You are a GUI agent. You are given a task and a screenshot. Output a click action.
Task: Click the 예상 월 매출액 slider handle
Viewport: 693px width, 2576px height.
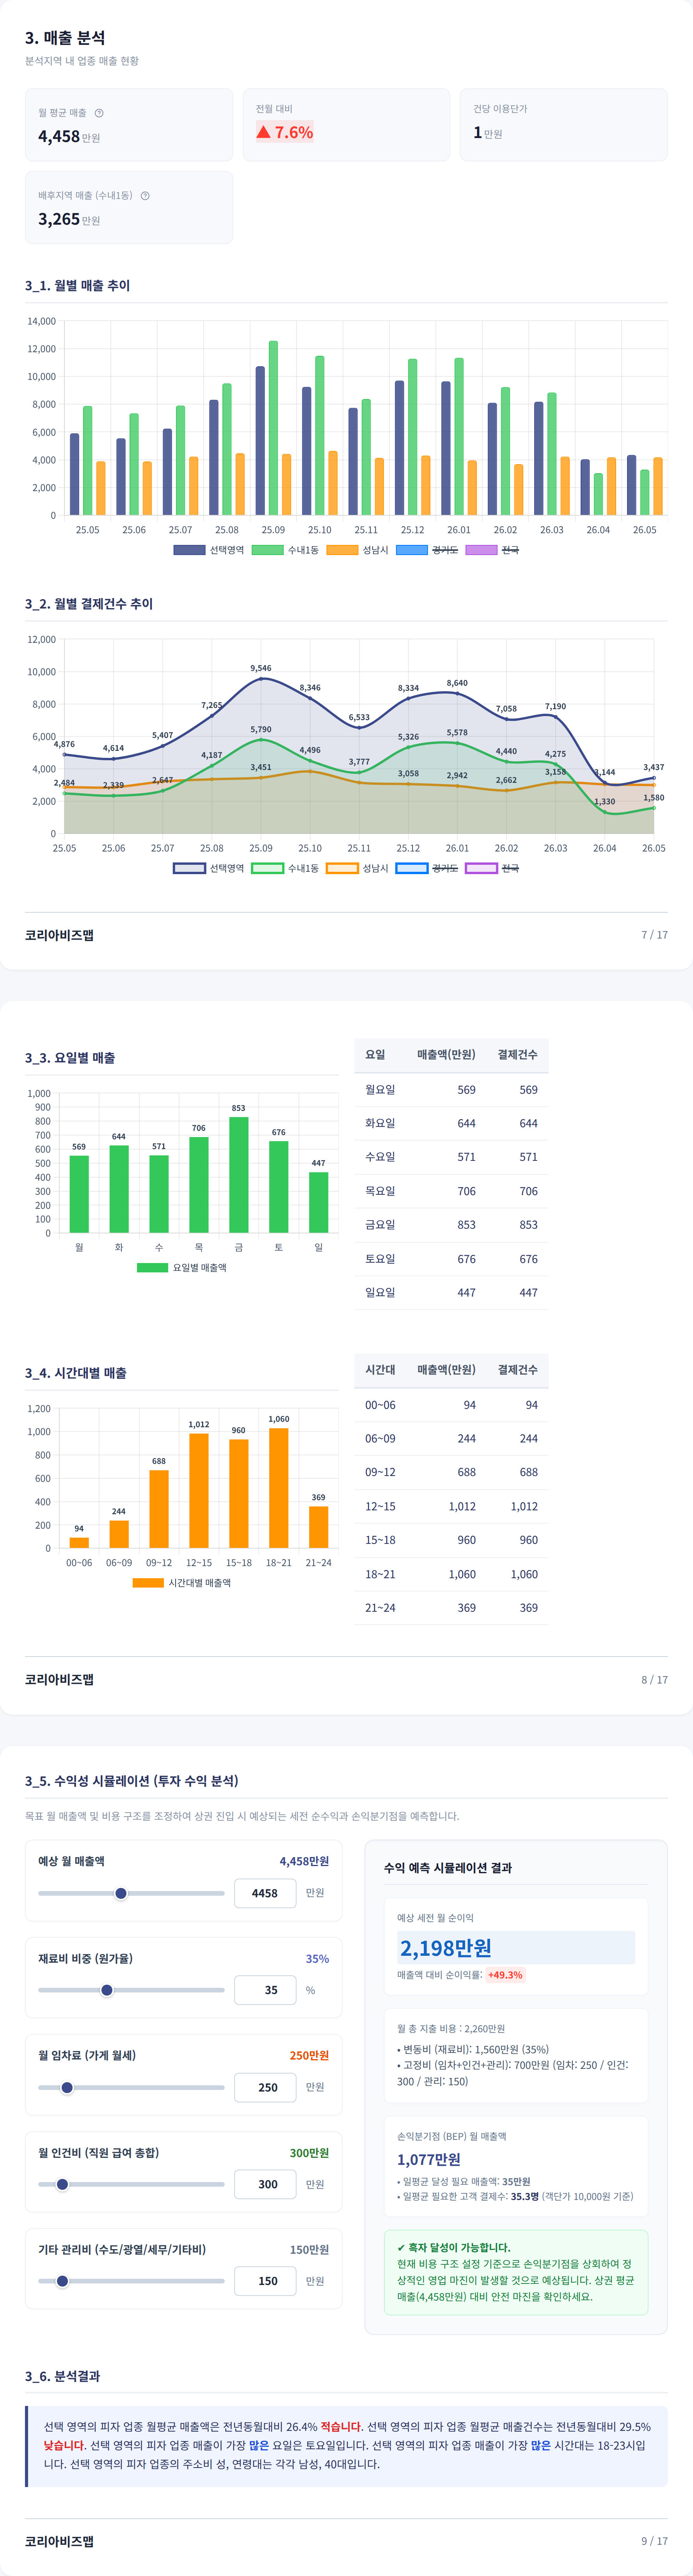point(121,1893)
